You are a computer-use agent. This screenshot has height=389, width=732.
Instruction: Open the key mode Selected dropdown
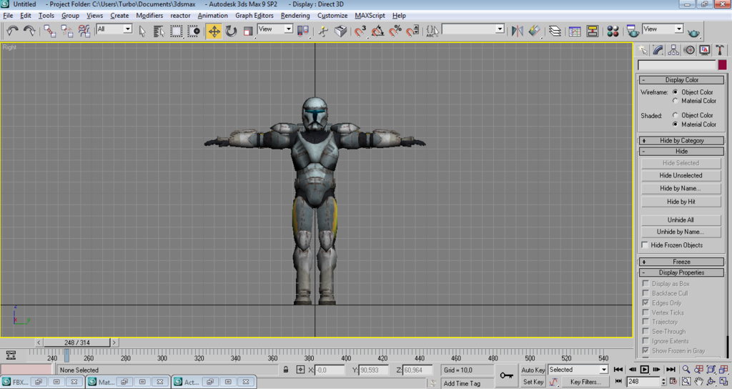point(578,370)
